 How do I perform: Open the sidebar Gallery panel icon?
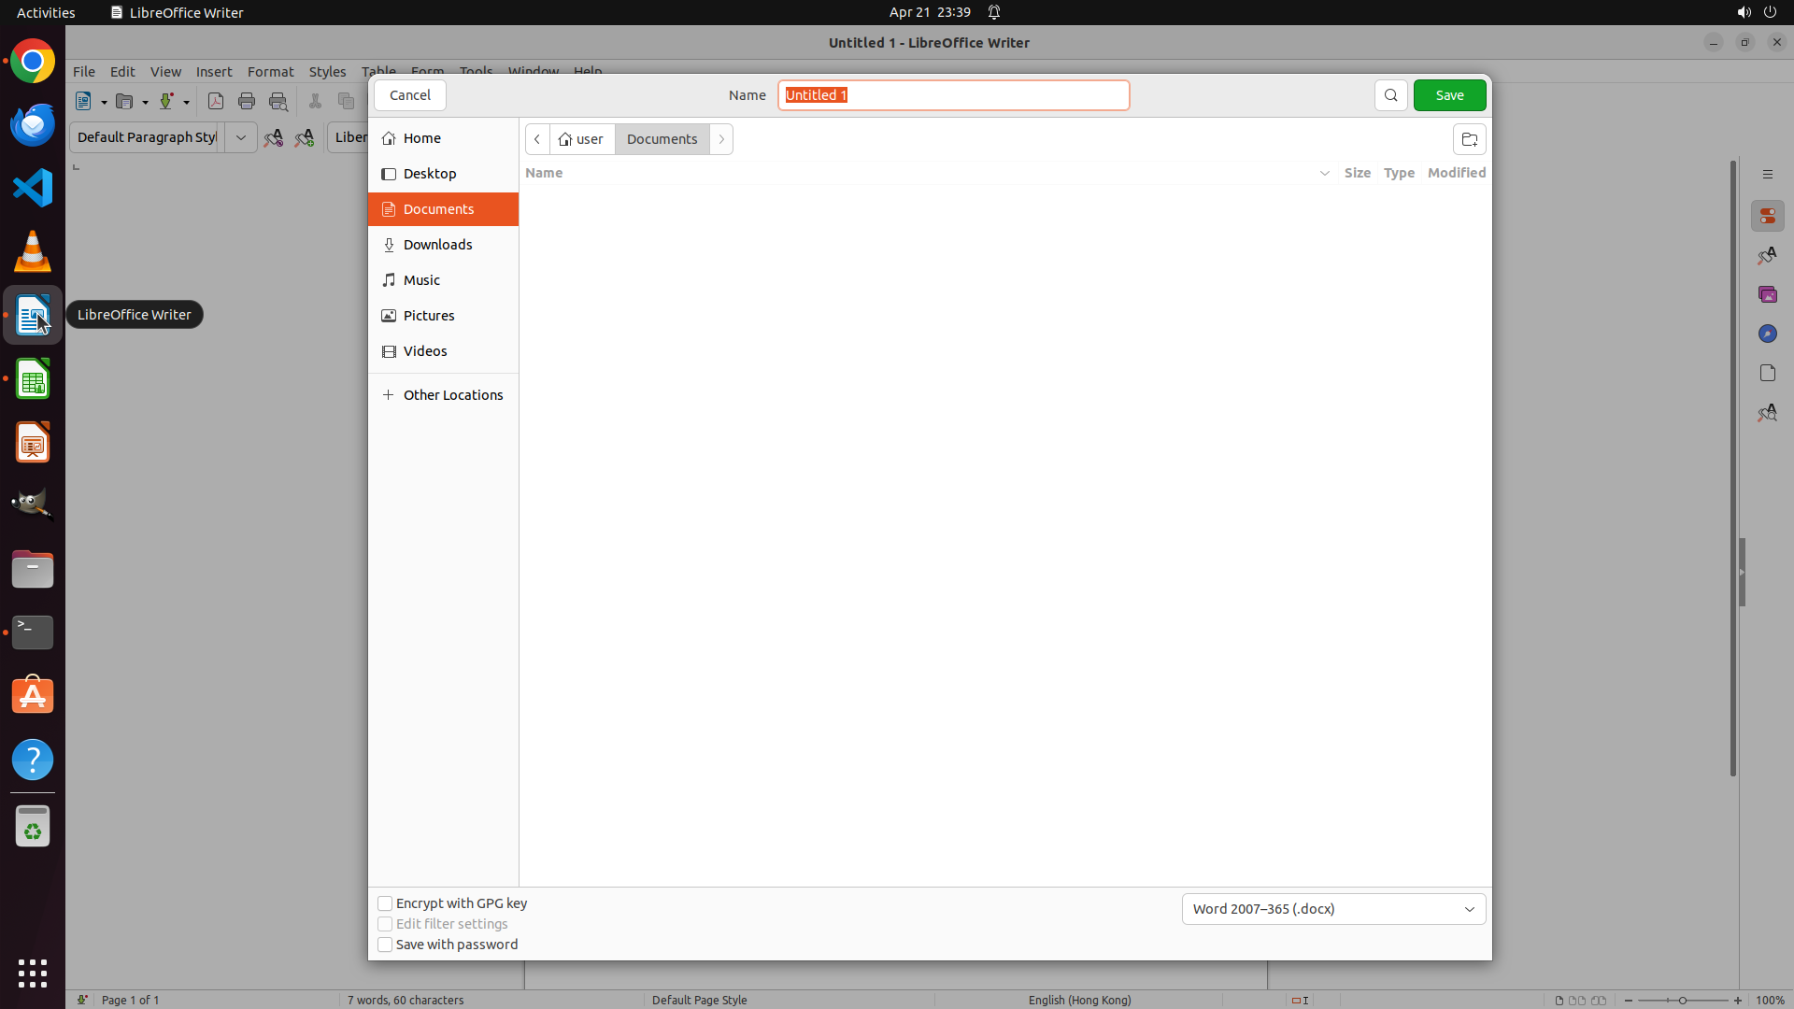coord(1767,294)
